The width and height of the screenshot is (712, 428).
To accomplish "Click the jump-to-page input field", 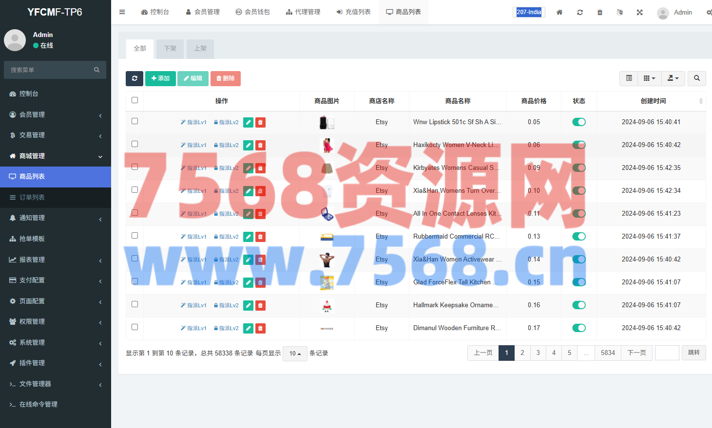I will click(667, 353).
